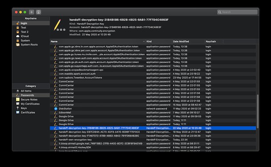This screenshot has width=271, height=167.
Task: Click the lock icon beside Test keychain
Action: click(18, 28)
